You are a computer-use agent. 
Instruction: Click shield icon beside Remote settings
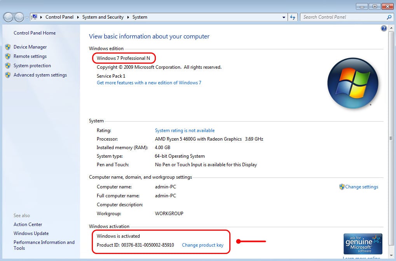point(8,56)
